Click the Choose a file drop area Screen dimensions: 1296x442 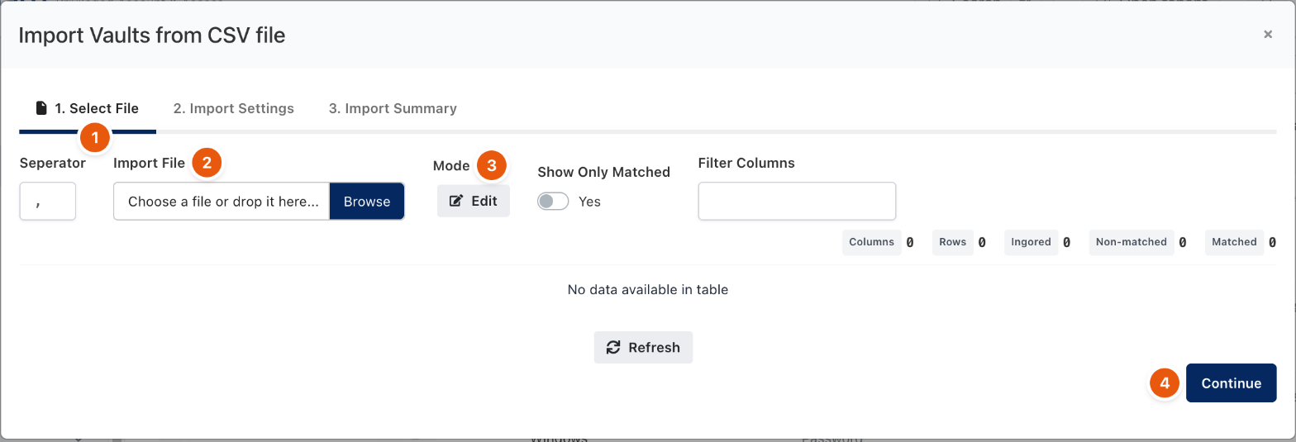click(x=222, y=202)
